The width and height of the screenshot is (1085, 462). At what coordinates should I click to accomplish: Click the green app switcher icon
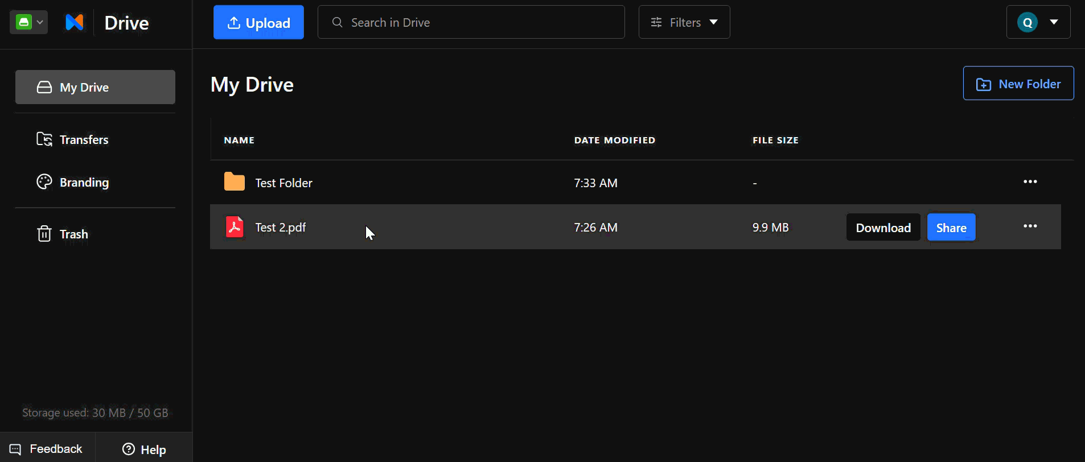pos(24,22)
